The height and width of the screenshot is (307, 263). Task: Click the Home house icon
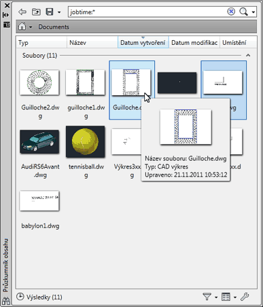22,26
